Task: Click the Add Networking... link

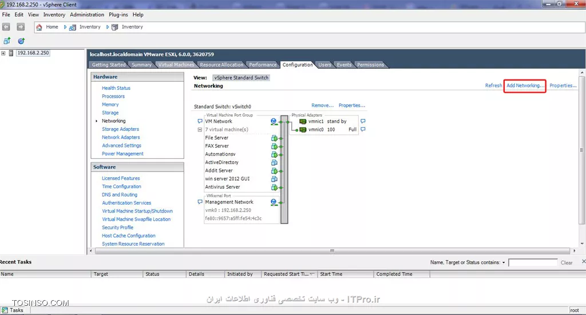Action: pos(525,86)
